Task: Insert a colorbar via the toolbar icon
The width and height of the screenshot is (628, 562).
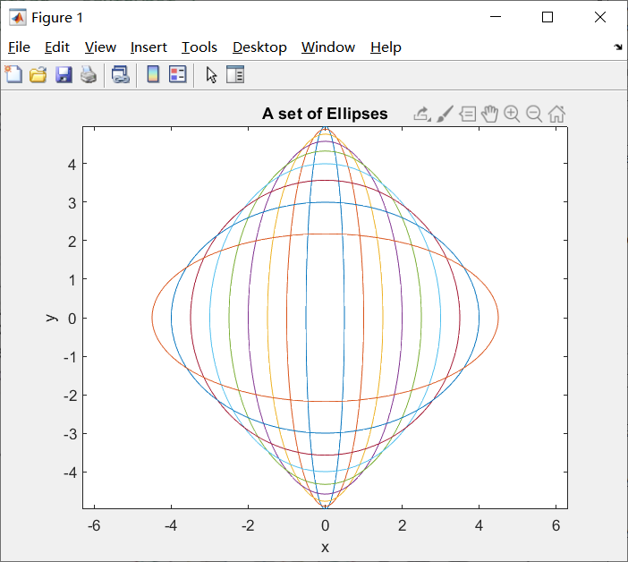Action: pyautogui.click(x=153, y=74)
